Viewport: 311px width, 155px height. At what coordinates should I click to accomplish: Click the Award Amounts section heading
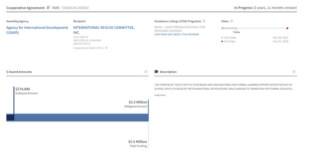pos(19,72)
